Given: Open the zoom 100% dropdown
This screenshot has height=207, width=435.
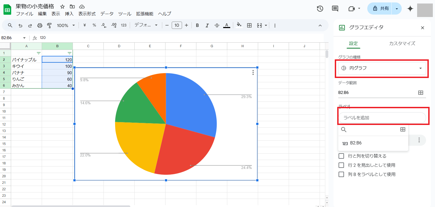Looking at the screenshot, I should point(66,25).
